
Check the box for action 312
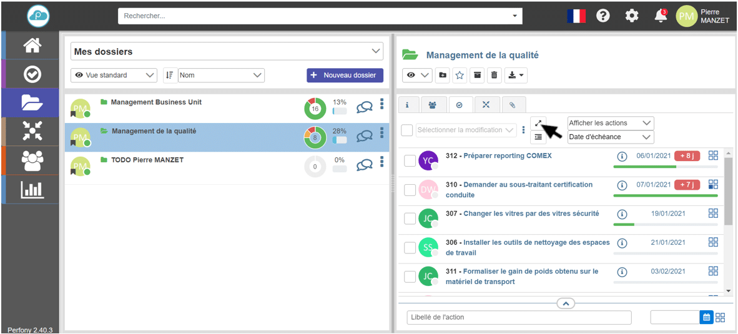(410, 160)
